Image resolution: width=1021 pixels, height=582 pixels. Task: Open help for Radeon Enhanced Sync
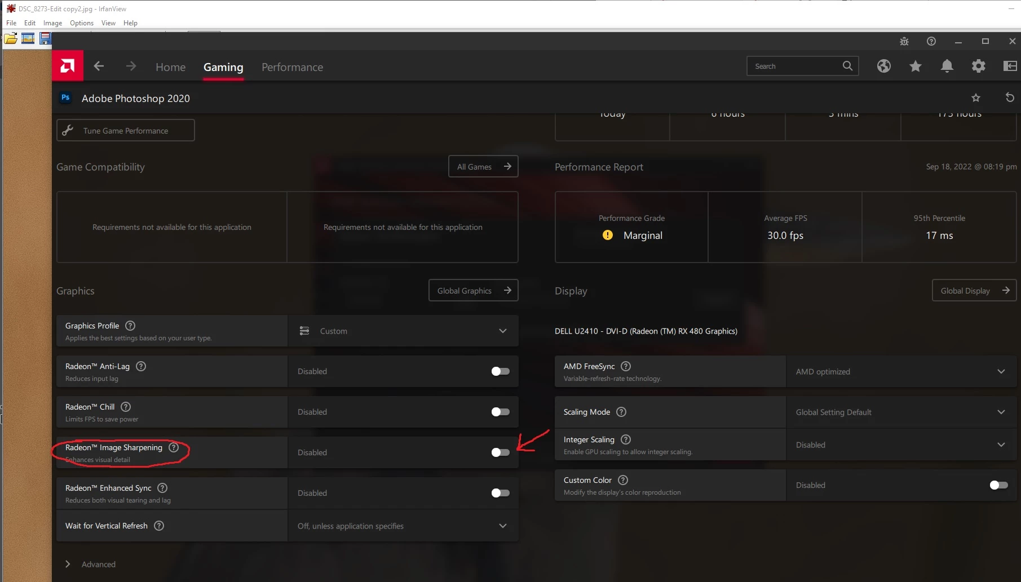(x=162, y=488)
